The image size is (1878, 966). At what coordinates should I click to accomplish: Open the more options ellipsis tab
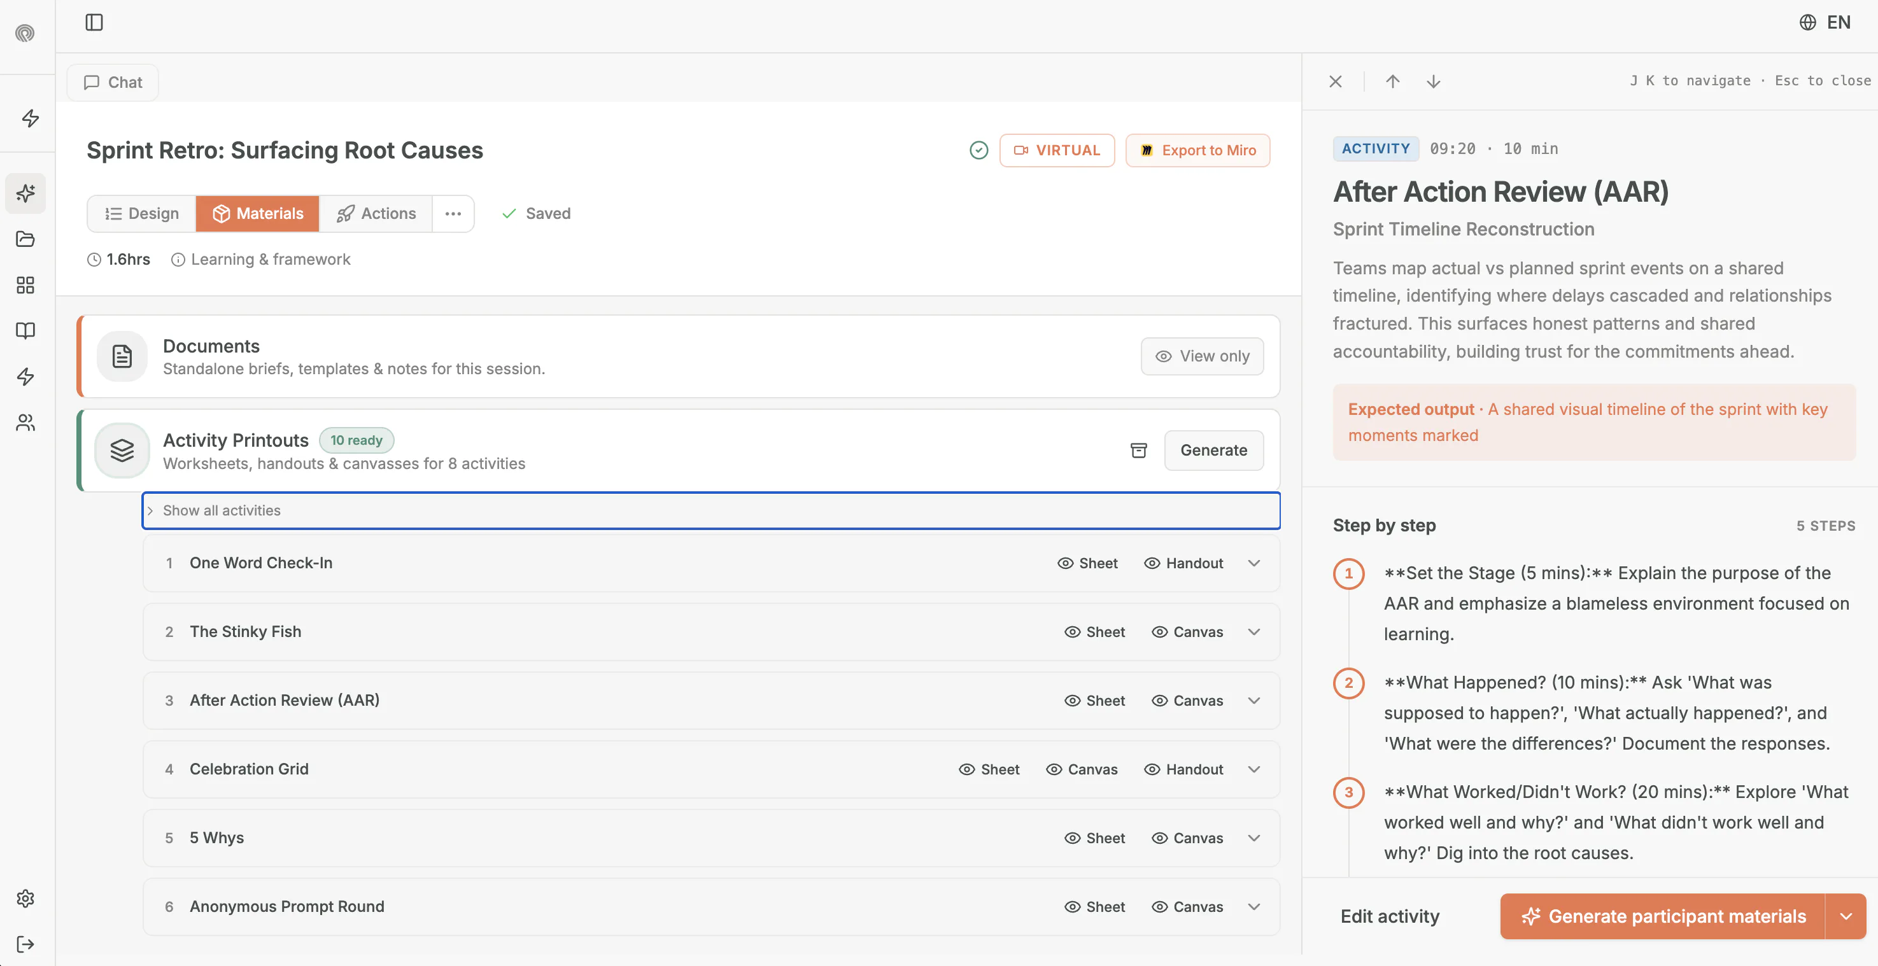pyautogui.click(x=453, y=213)
